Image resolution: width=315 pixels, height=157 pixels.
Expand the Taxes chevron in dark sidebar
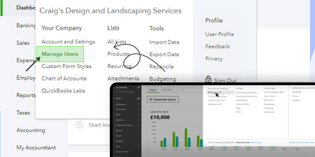[139, 146]
